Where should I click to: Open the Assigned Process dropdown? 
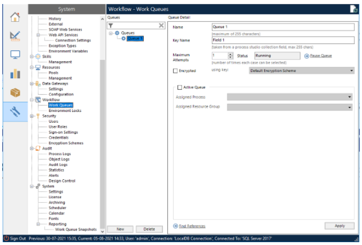(349, 97)
